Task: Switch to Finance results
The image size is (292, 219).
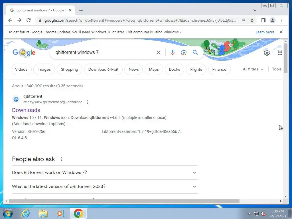Action: [x=219, y=69]
